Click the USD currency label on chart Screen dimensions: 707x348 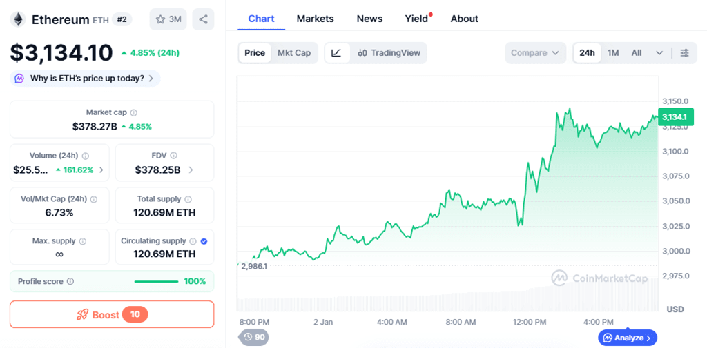(675, 309)
